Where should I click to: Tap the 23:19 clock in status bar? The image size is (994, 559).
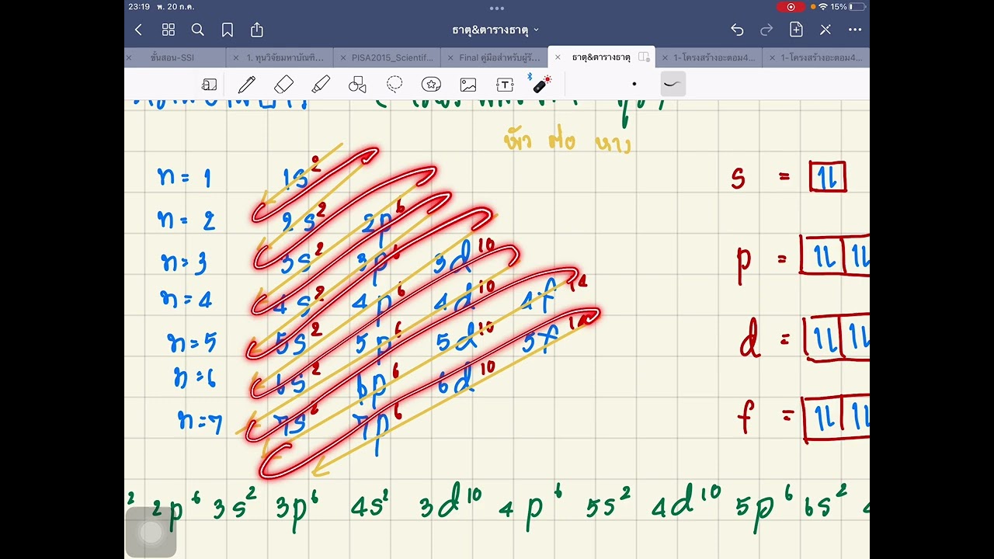pos(139,7)
